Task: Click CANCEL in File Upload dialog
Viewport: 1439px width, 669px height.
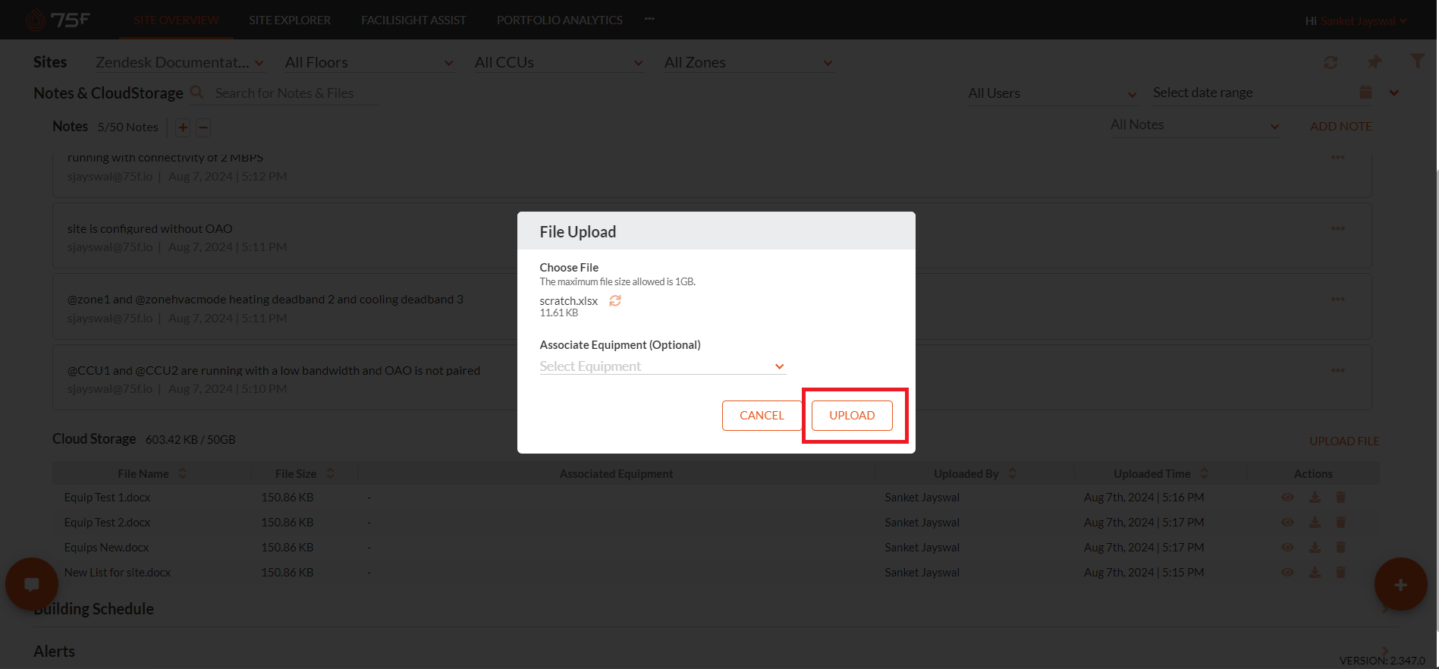Action: [x=762, y=416]
